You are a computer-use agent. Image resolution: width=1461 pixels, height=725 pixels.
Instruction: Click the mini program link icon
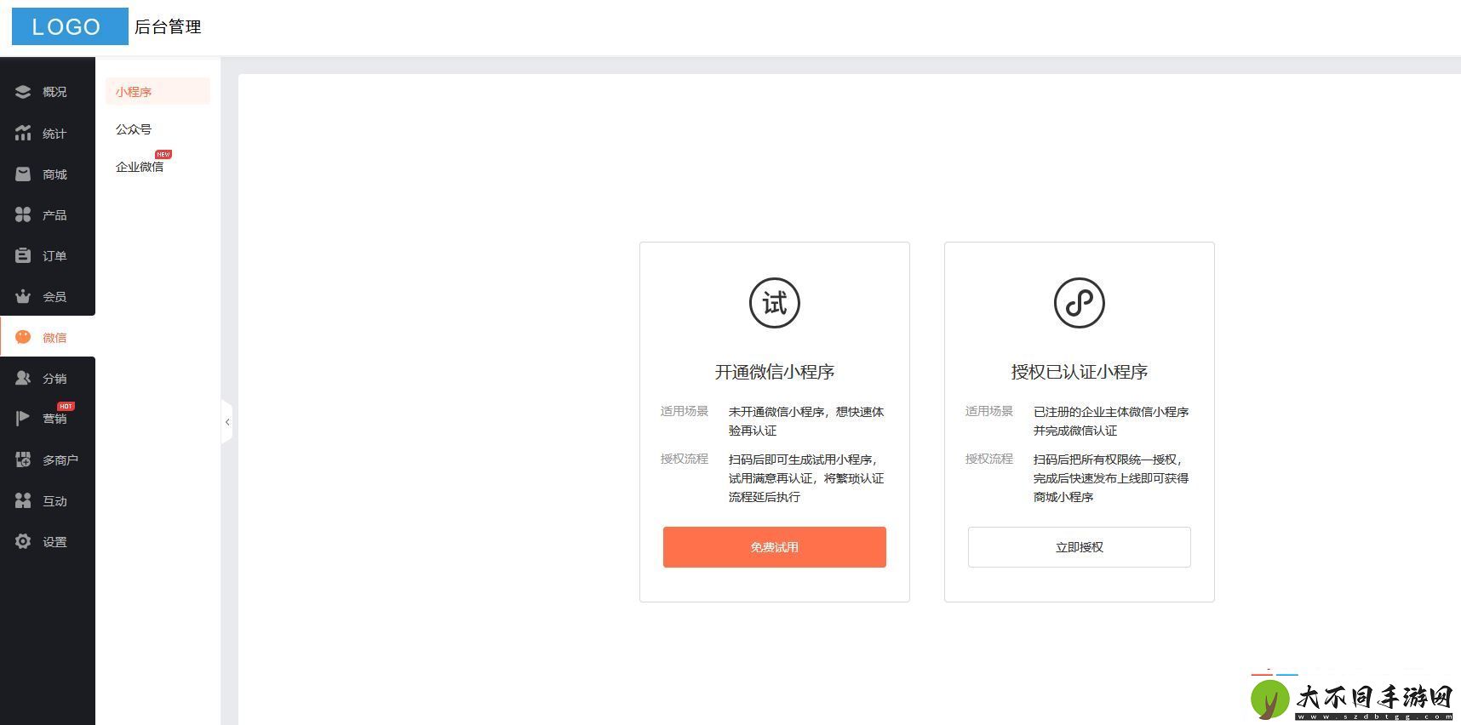coord(1079,303)
